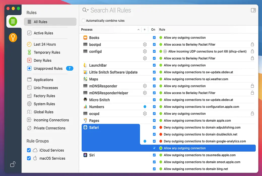Viewport: 262px width, 176px height.
Task: Click the red dot on doubleclick.net rule
Action: (161, 134)
